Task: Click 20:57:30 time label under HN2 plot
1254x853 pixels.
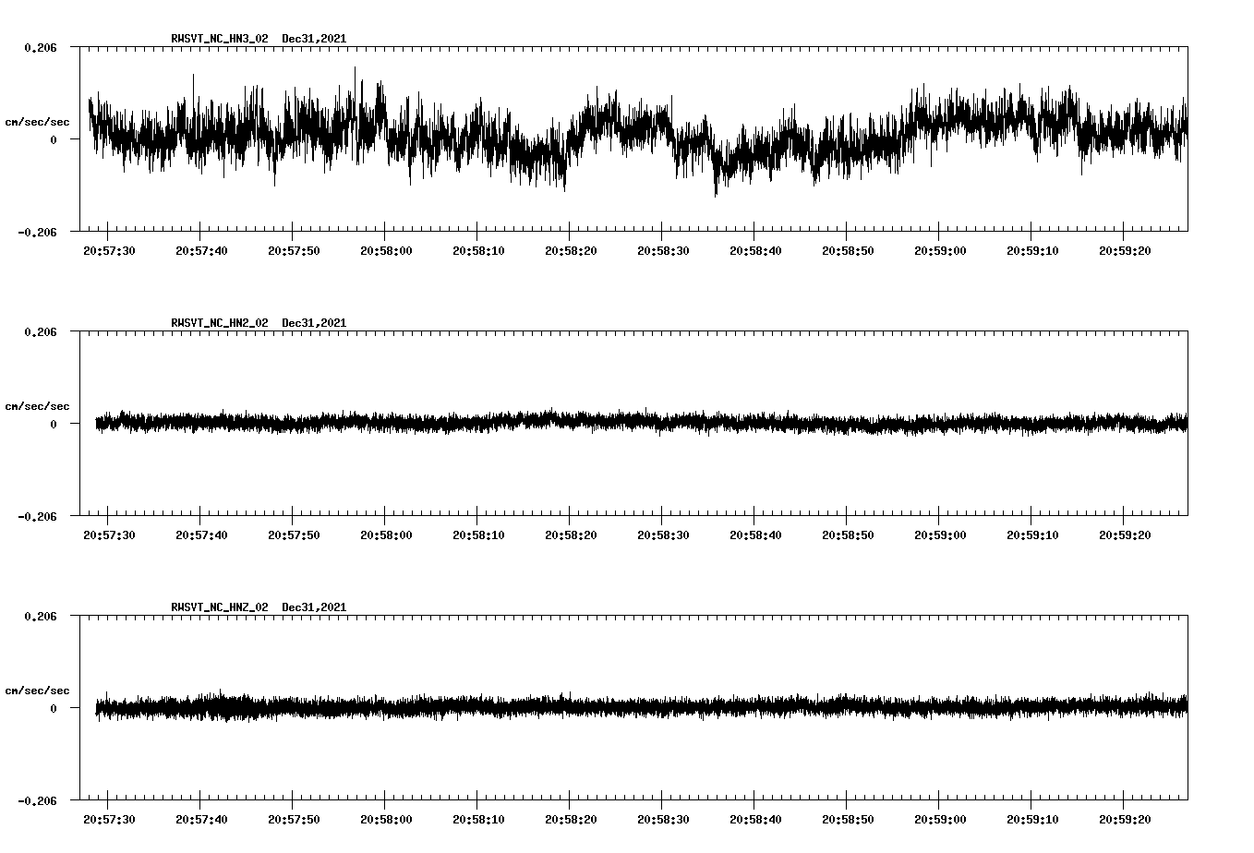Action: (x=110, y=535)
